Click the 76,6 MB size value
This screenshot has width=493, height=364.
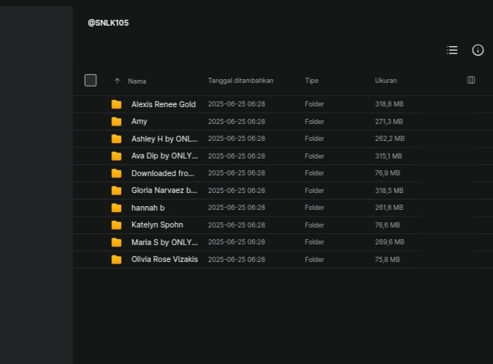coord(387,225)
